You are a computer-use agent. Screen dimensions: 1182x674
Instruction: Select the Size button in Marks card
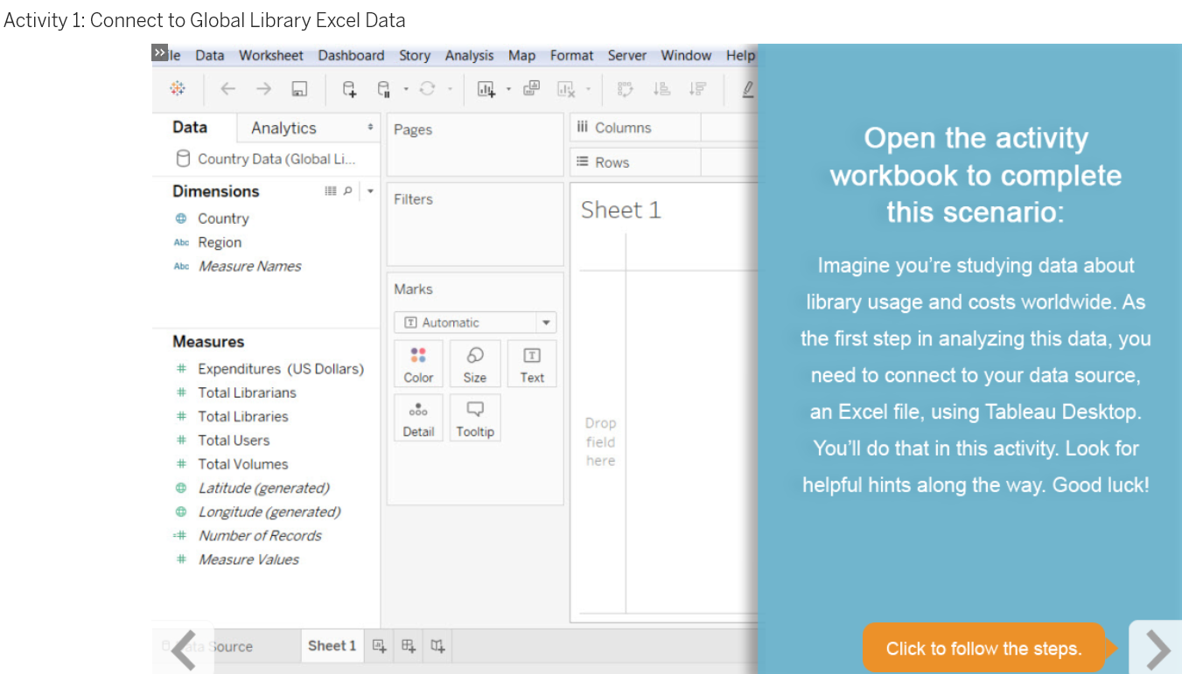tap(475, 363)
